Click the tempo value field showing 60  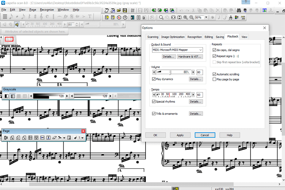199,95
